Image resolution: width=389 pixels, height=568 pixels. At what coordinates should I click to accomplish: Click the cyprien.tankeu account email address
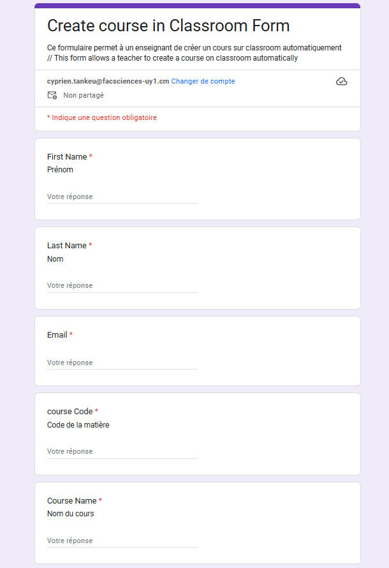pos(108,81)
